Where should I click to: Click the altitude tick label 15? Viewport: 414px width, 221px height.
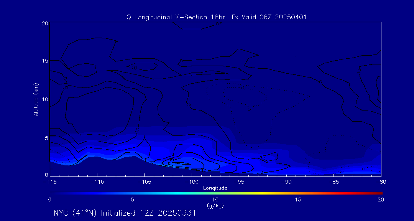44,61
